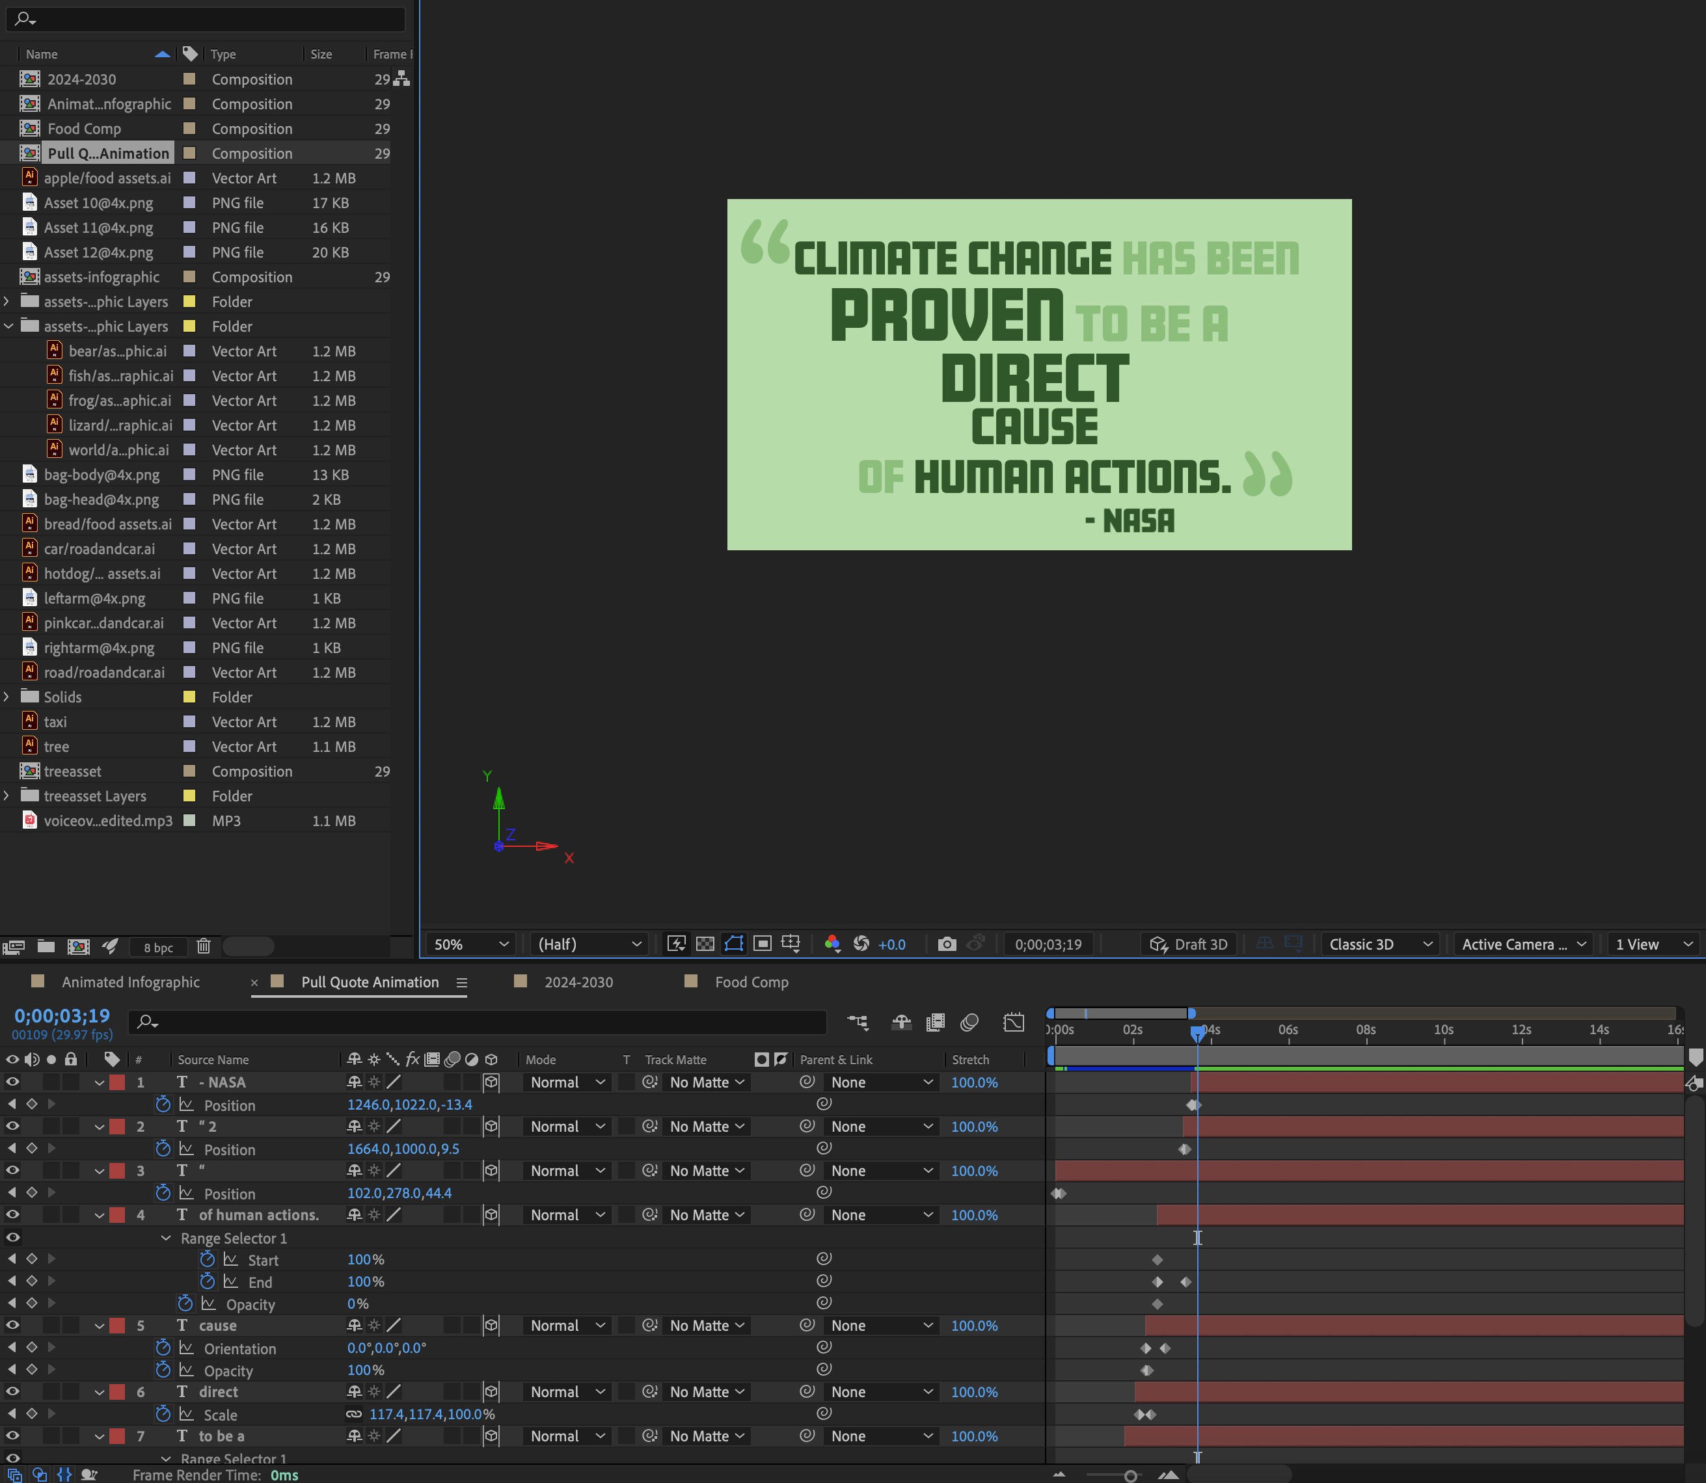
Task: Take snapshot with camera icon in viewer
Action: point(946,944)
